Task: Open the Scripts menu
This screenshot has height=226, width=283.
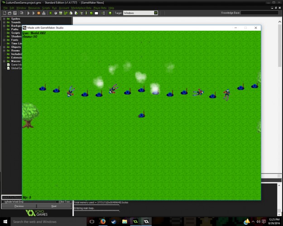Action: click(x=46, y=8)
